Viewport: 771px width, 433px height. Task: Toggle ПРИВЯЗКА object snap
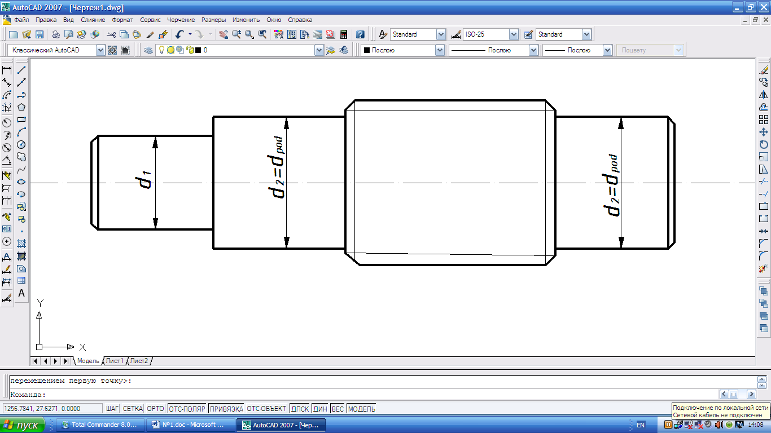[x=226, y=409]
